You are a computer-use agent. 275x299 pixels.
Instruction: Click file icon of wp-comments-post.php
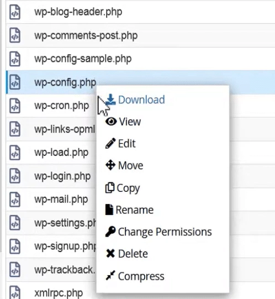coord(15,35)
